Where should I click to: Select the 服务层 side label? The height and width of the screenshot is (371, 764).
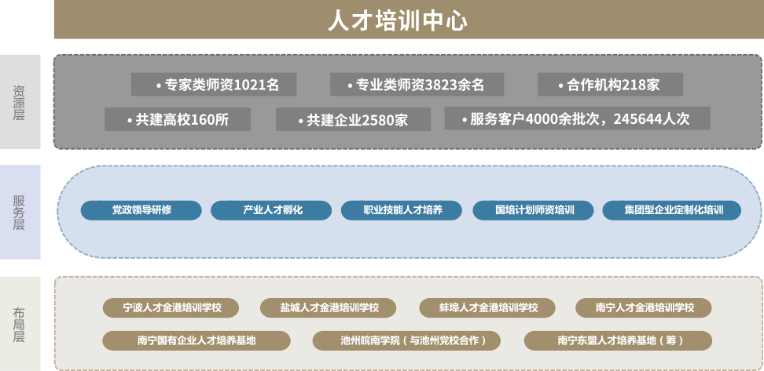[x=20, y=212]
